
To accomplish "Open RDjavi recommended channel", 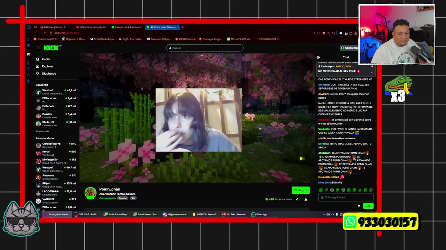I will (x=56, y=185).
